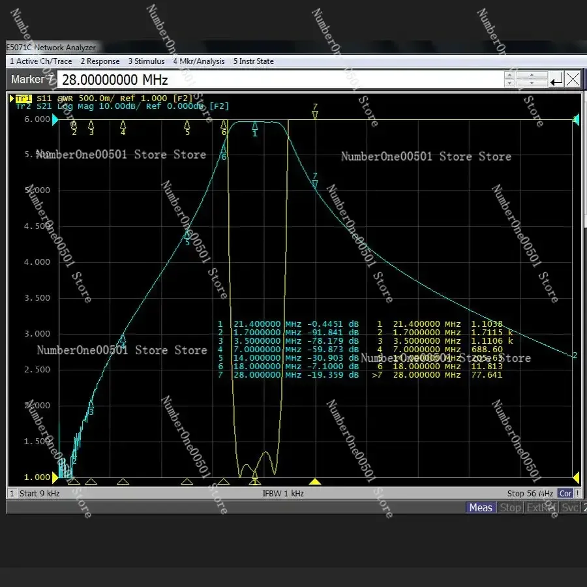587x587 pixels.
Task: Click the cyan reference triangle beside 6.000
Action: pos(55,120)
